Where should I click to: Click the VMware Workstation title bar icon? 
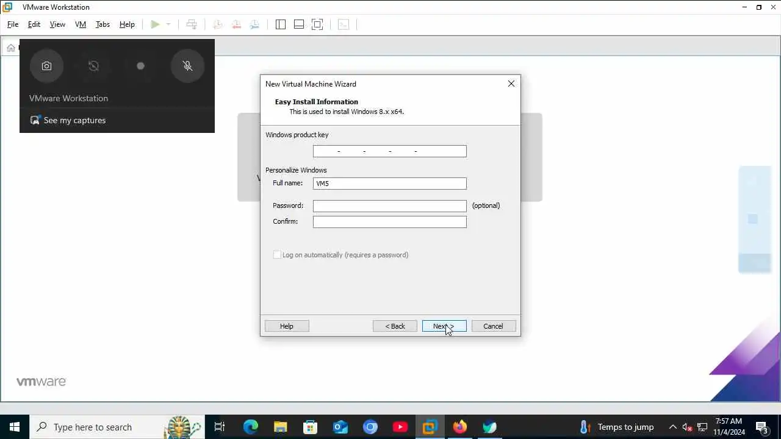point(8,7)
